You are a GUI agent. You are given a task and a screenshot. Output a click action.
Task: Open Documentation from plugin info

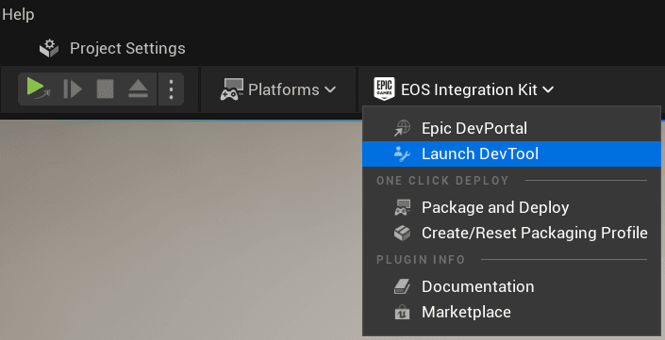[511, 286]
